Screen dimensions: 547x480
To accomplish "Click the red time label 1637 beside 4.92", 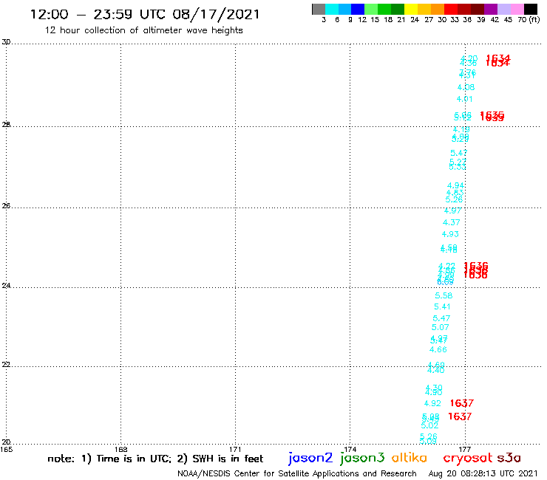I will coord(462,403).
